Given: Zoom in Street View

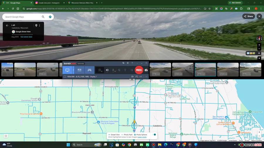Looking at the screenshot, I should click(x=259, y=45).
